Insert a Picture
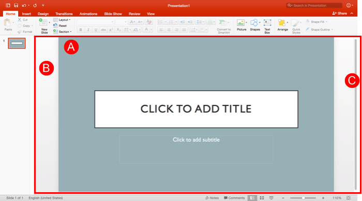This screenshot has height=201, width=362. pos(242,25)
